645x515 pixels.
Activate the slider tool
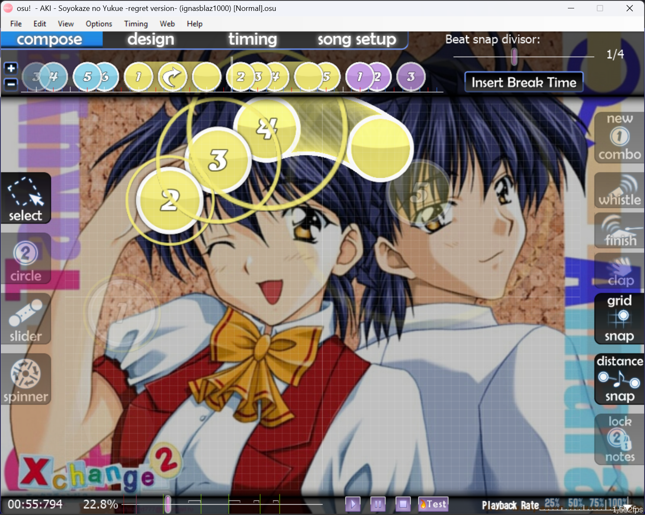[26, 319]
